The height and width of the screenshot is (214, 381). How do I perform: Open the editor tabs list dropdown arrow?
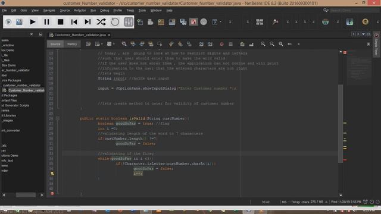pyautogui.click(x=364, y=34)
